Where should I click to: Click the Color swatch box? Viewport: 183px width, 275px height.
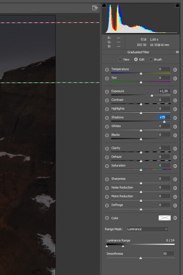[x=164, y=218]
